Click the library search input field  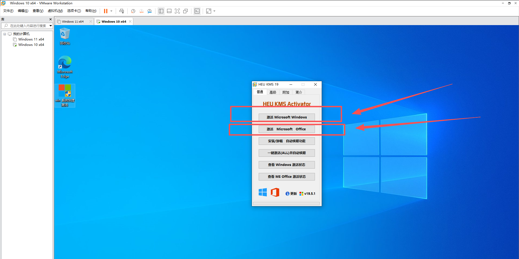tap(25, 26)
